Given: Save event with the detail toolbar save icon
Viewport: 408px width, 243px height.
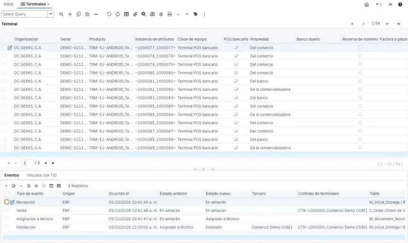Looking at the screenshot, I should click(29, 186).
